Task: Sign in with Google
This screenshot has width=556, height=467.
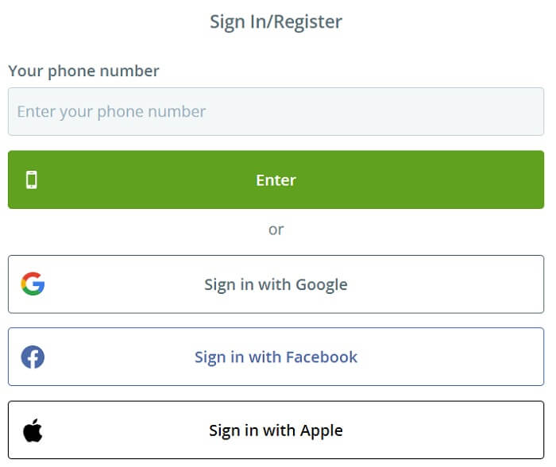Action: pos(276,284)
